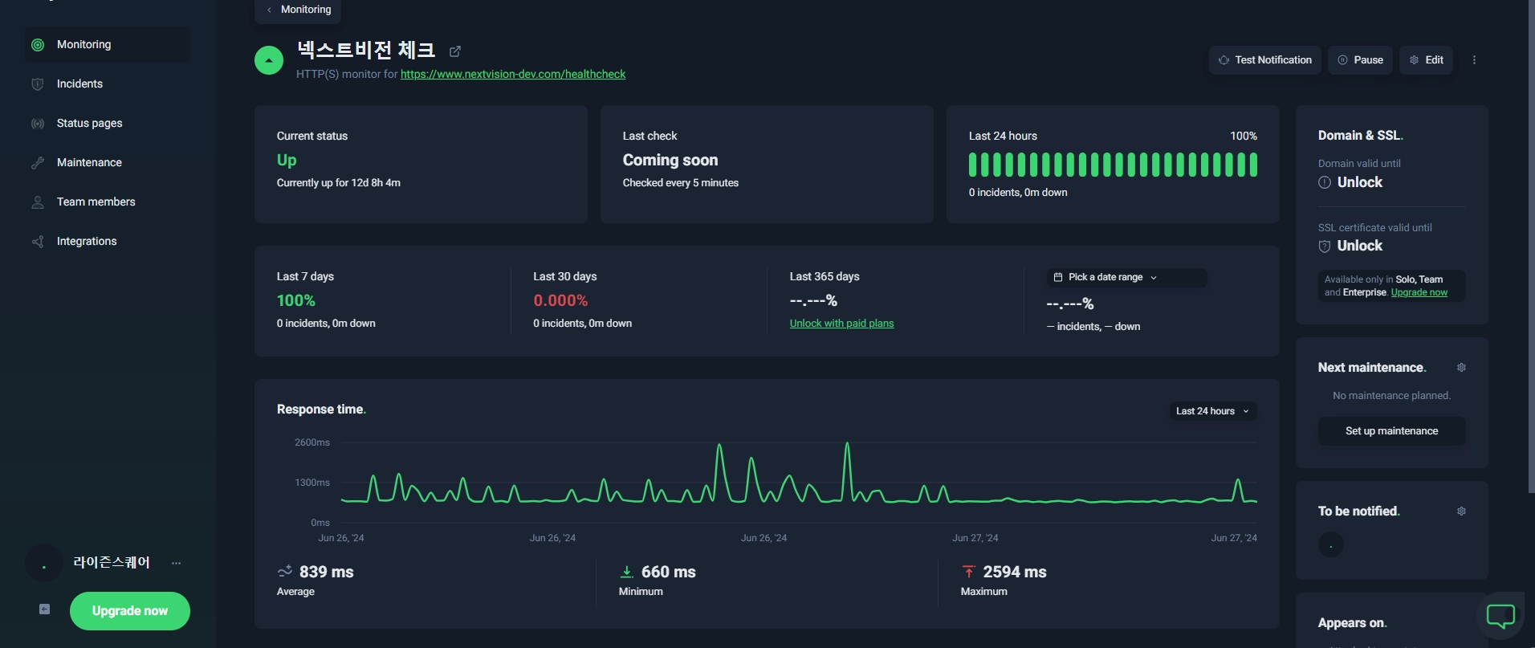1535x648 pixels.
Task: Open Status pages from sidebar
Action: tap(89, 124)
